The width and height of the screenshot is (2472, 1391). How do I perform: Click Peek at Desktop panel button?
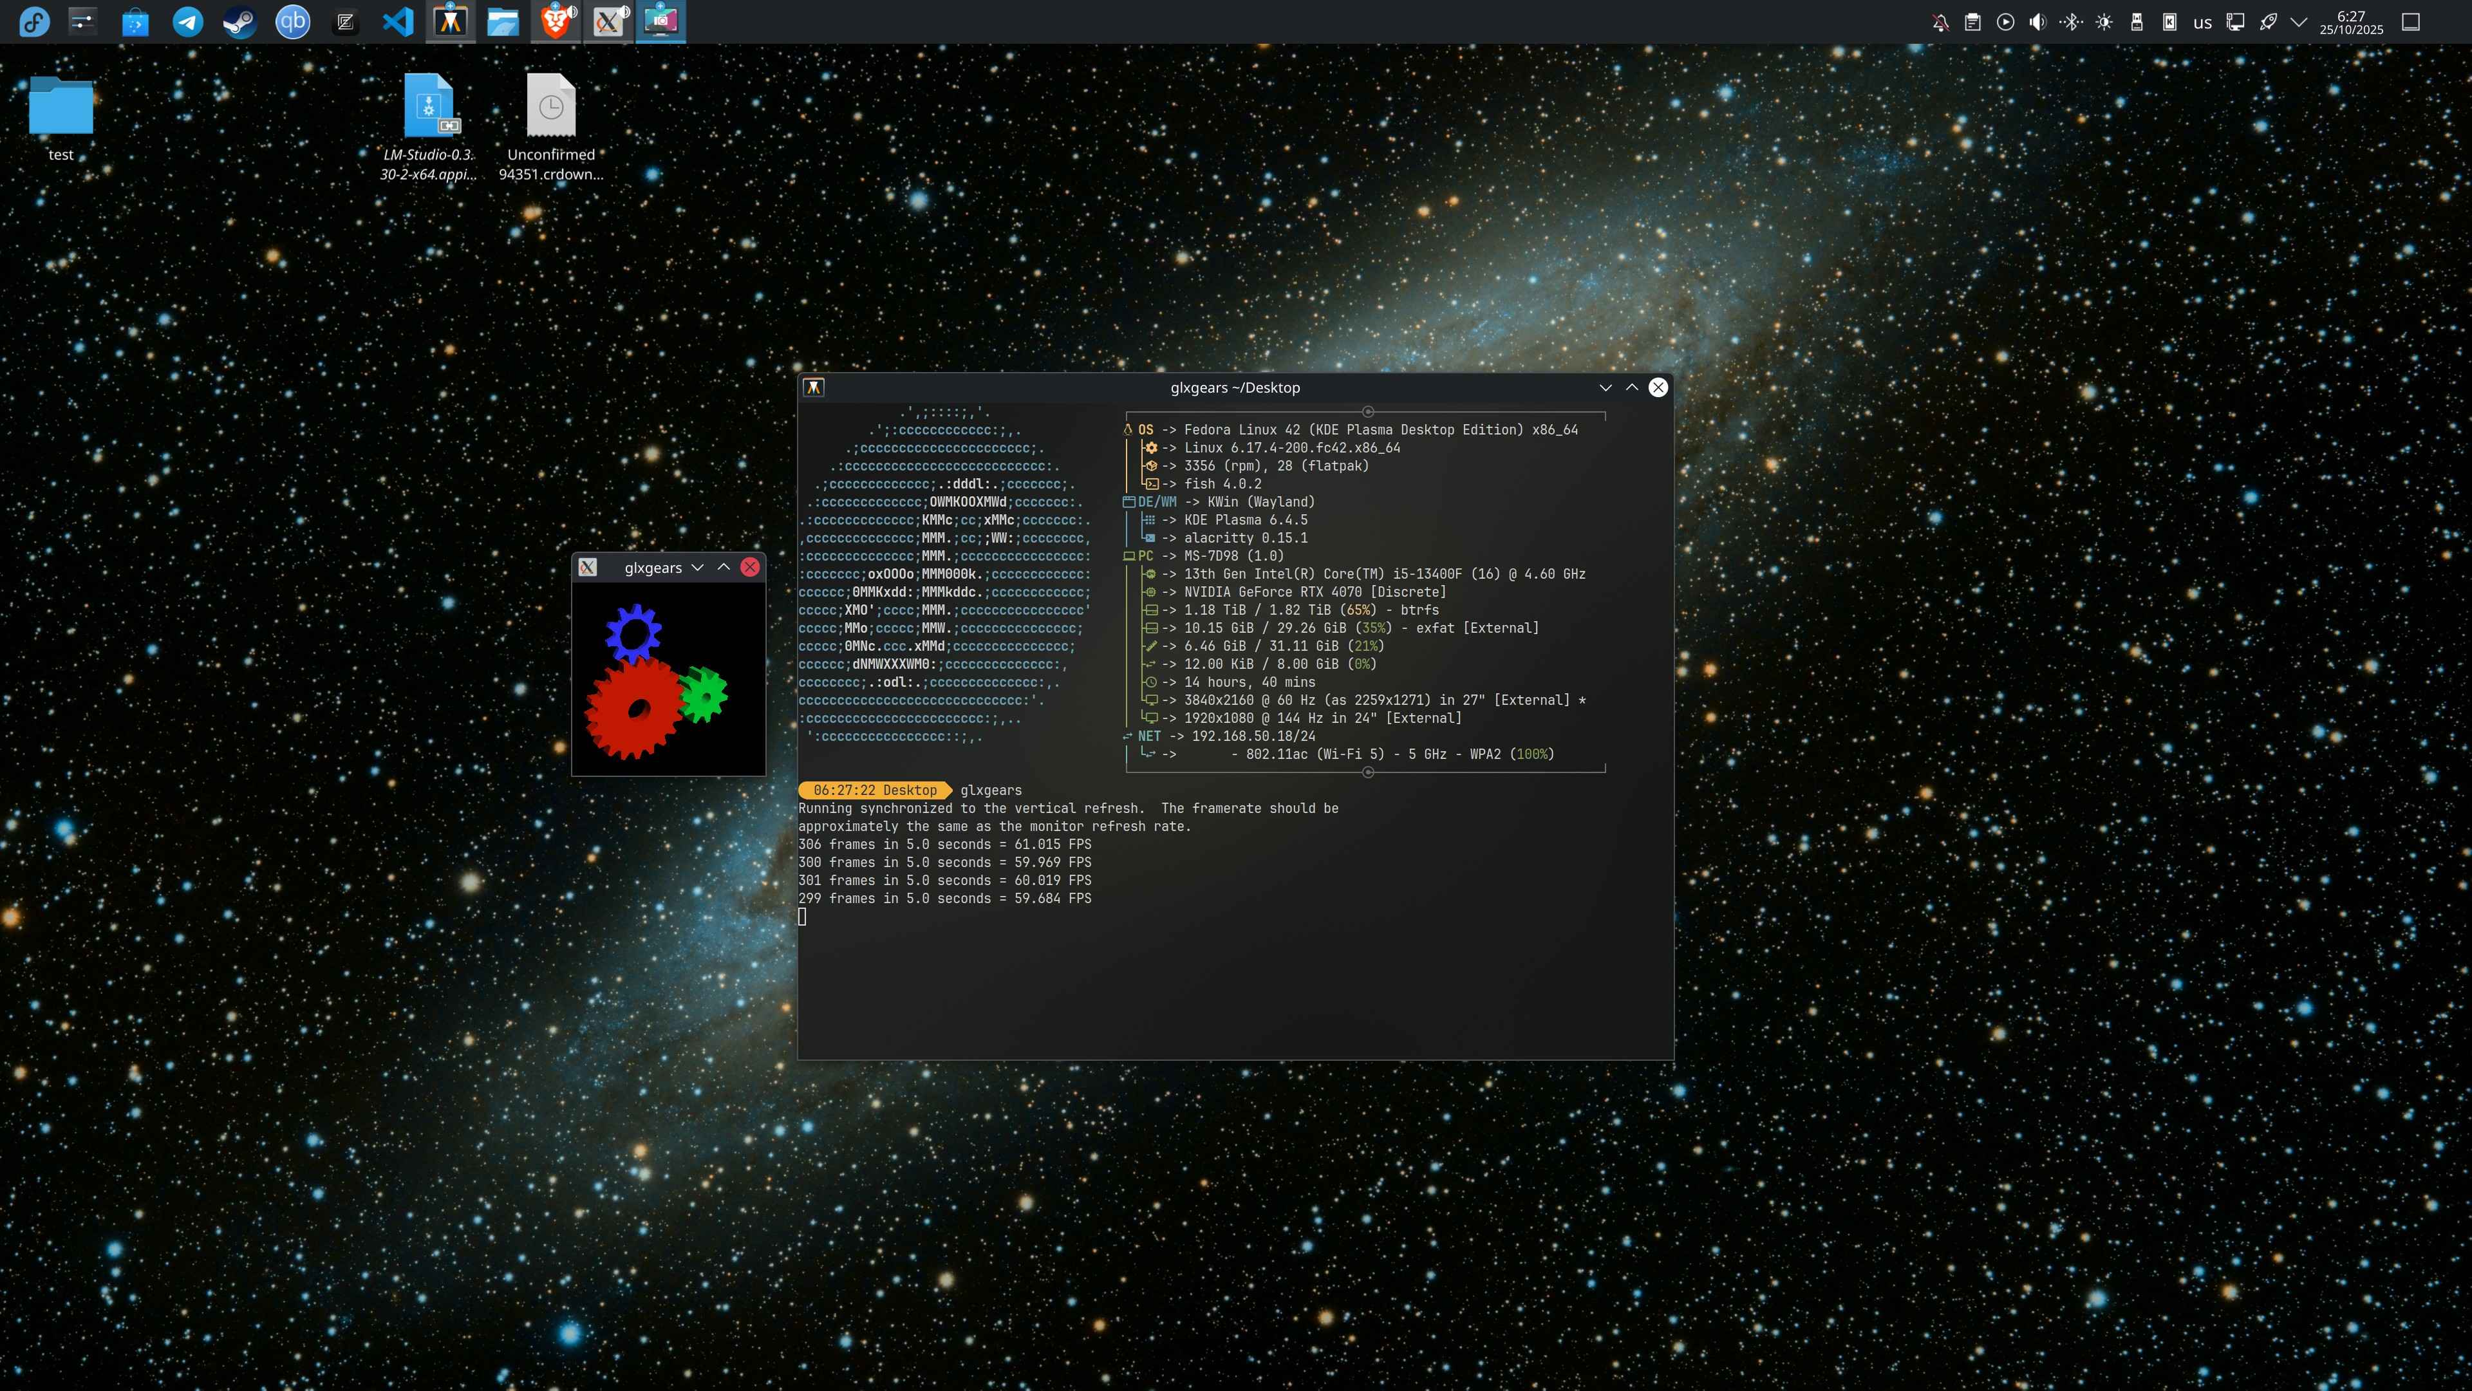point(2411,22)
